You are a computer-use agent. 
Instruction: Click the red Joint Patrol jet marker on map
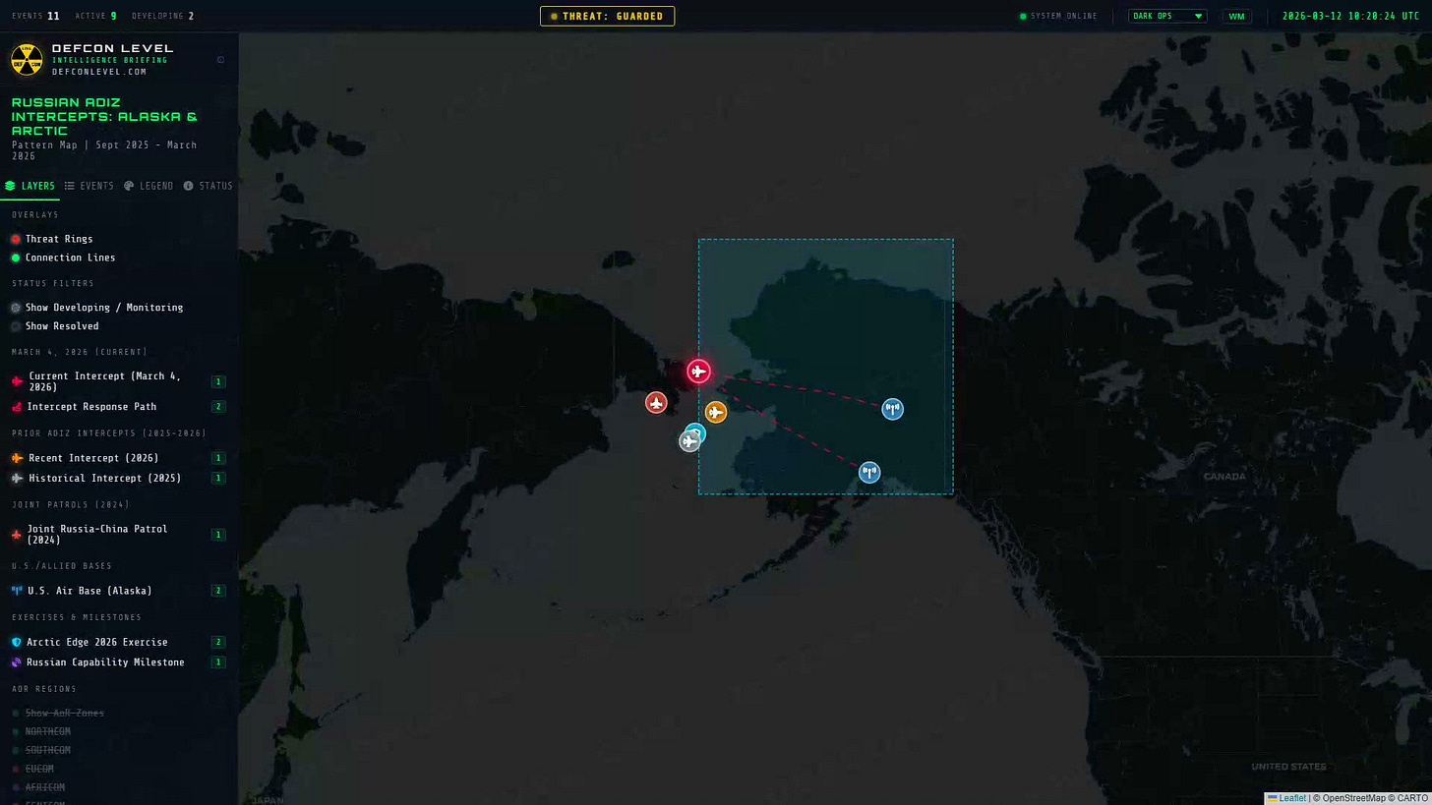click(x=656, y=403)
